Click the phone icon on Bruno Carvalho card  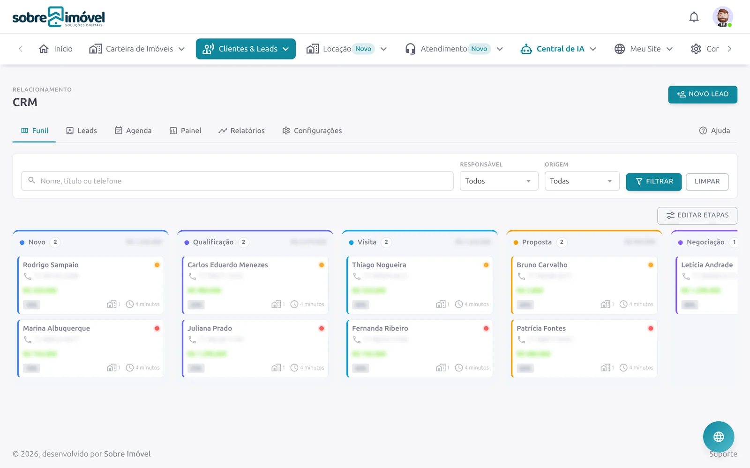521,276
